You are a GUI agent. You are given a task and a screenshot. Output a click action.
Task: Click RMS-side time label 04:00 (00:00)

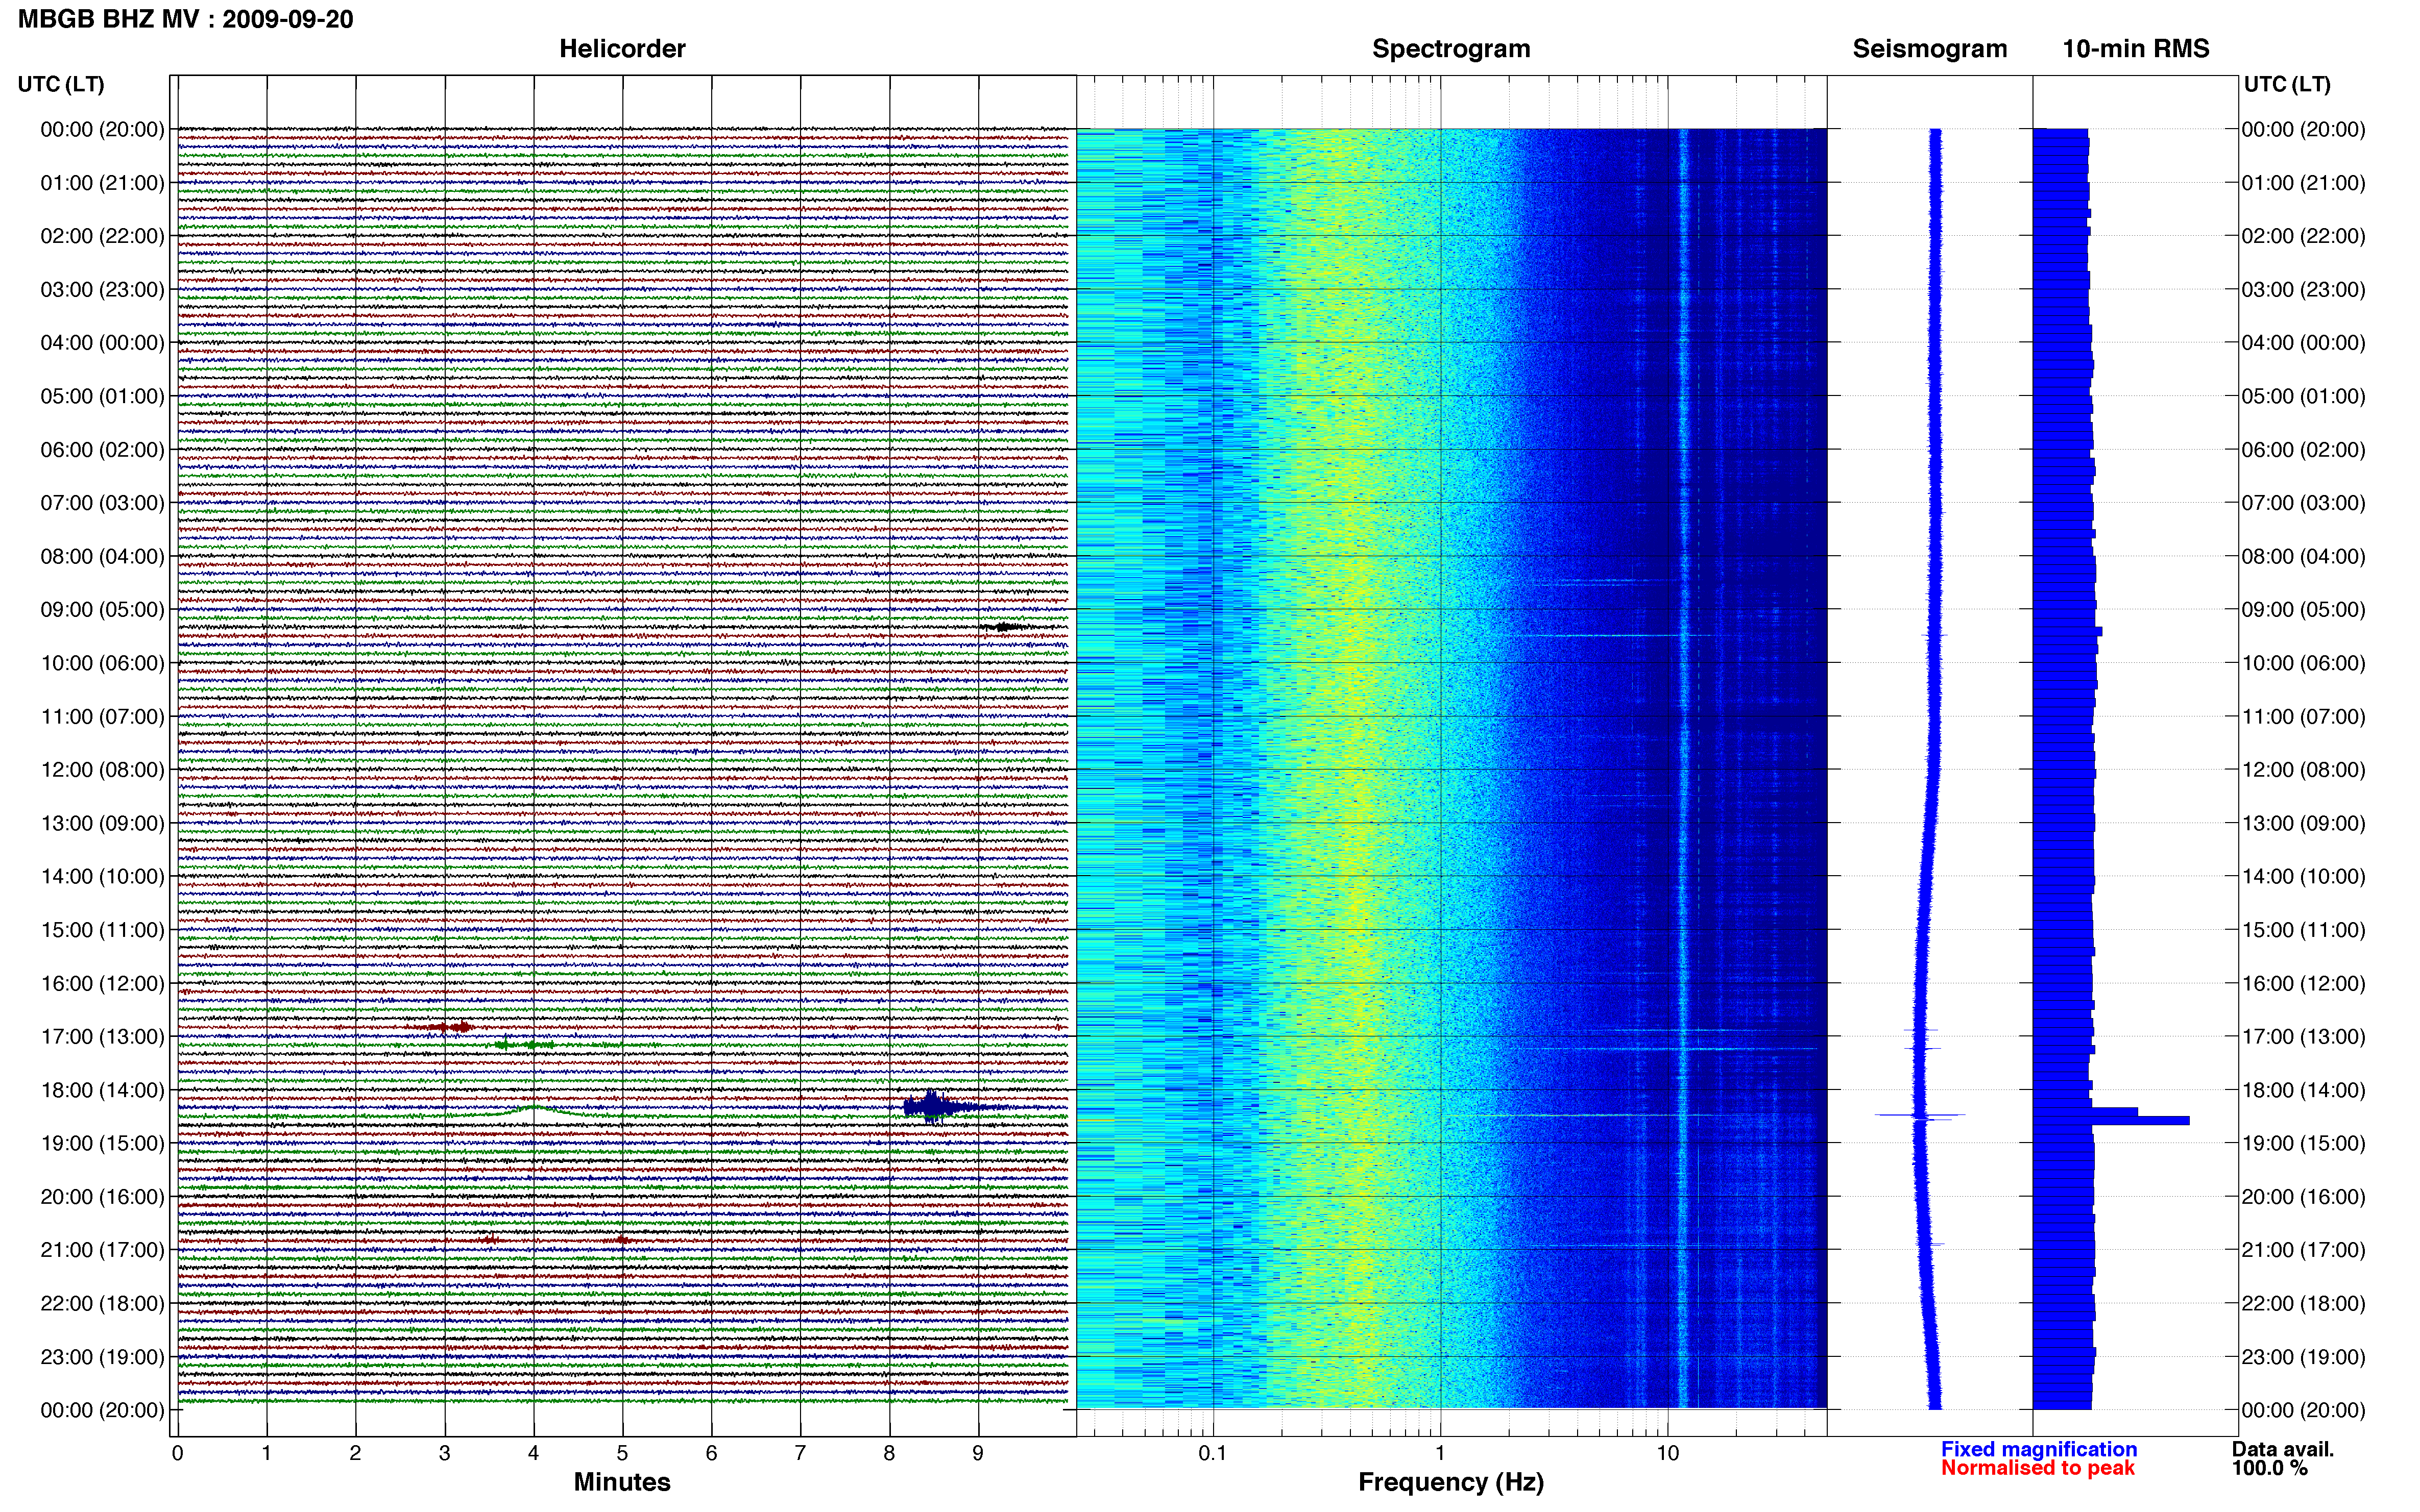tap(2303, 343)
